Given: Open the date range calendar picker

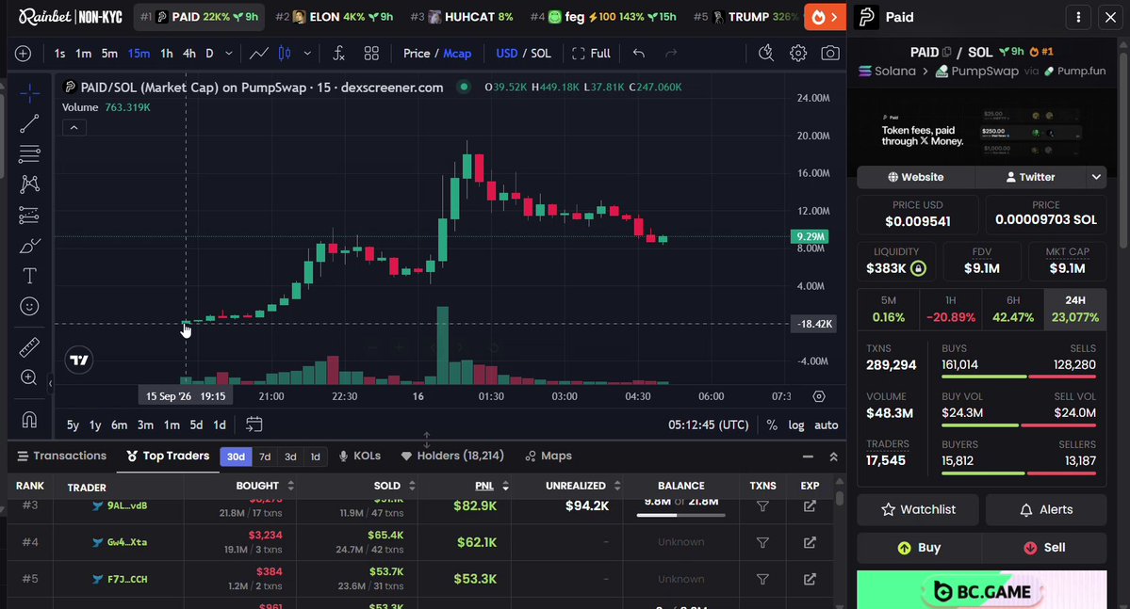Looking at the screenshot, I should click(x=254, y=425).
